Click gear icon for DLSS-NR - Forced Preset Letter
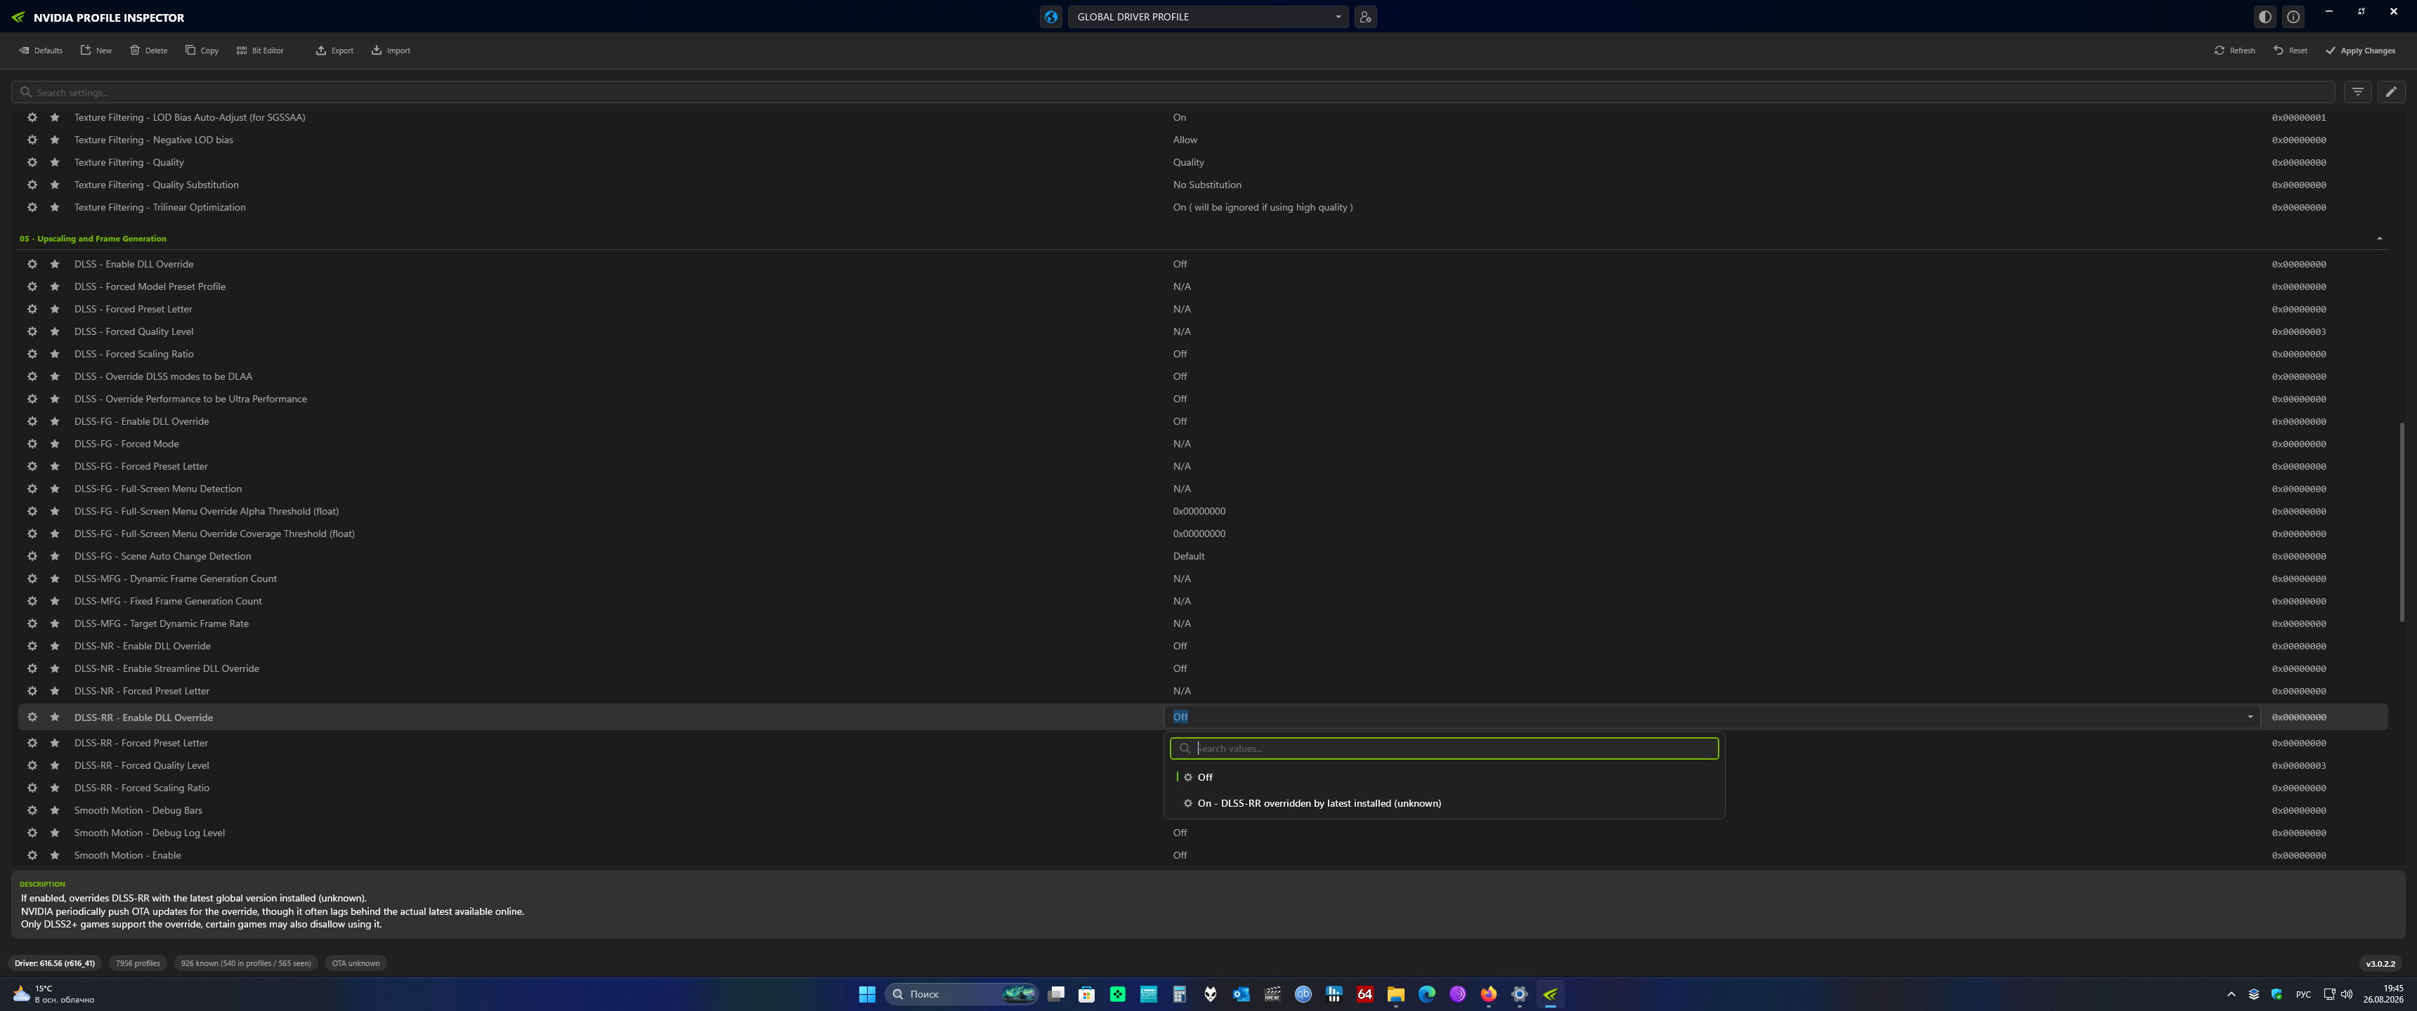Screen dimensions: 2417x1011 click(32, 691)
